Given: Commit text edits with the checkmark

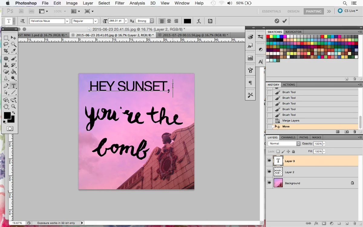Looking at the screenshot, I should [284, 21].
